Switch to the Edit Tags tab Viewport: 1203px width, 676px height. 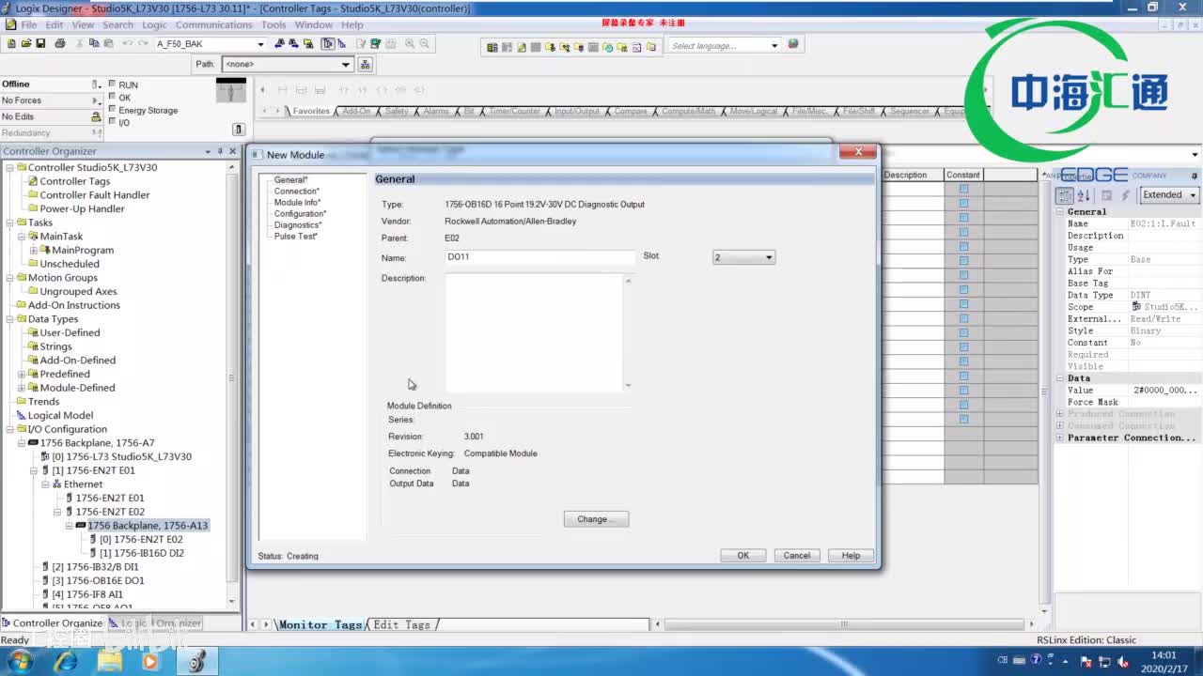402,624
